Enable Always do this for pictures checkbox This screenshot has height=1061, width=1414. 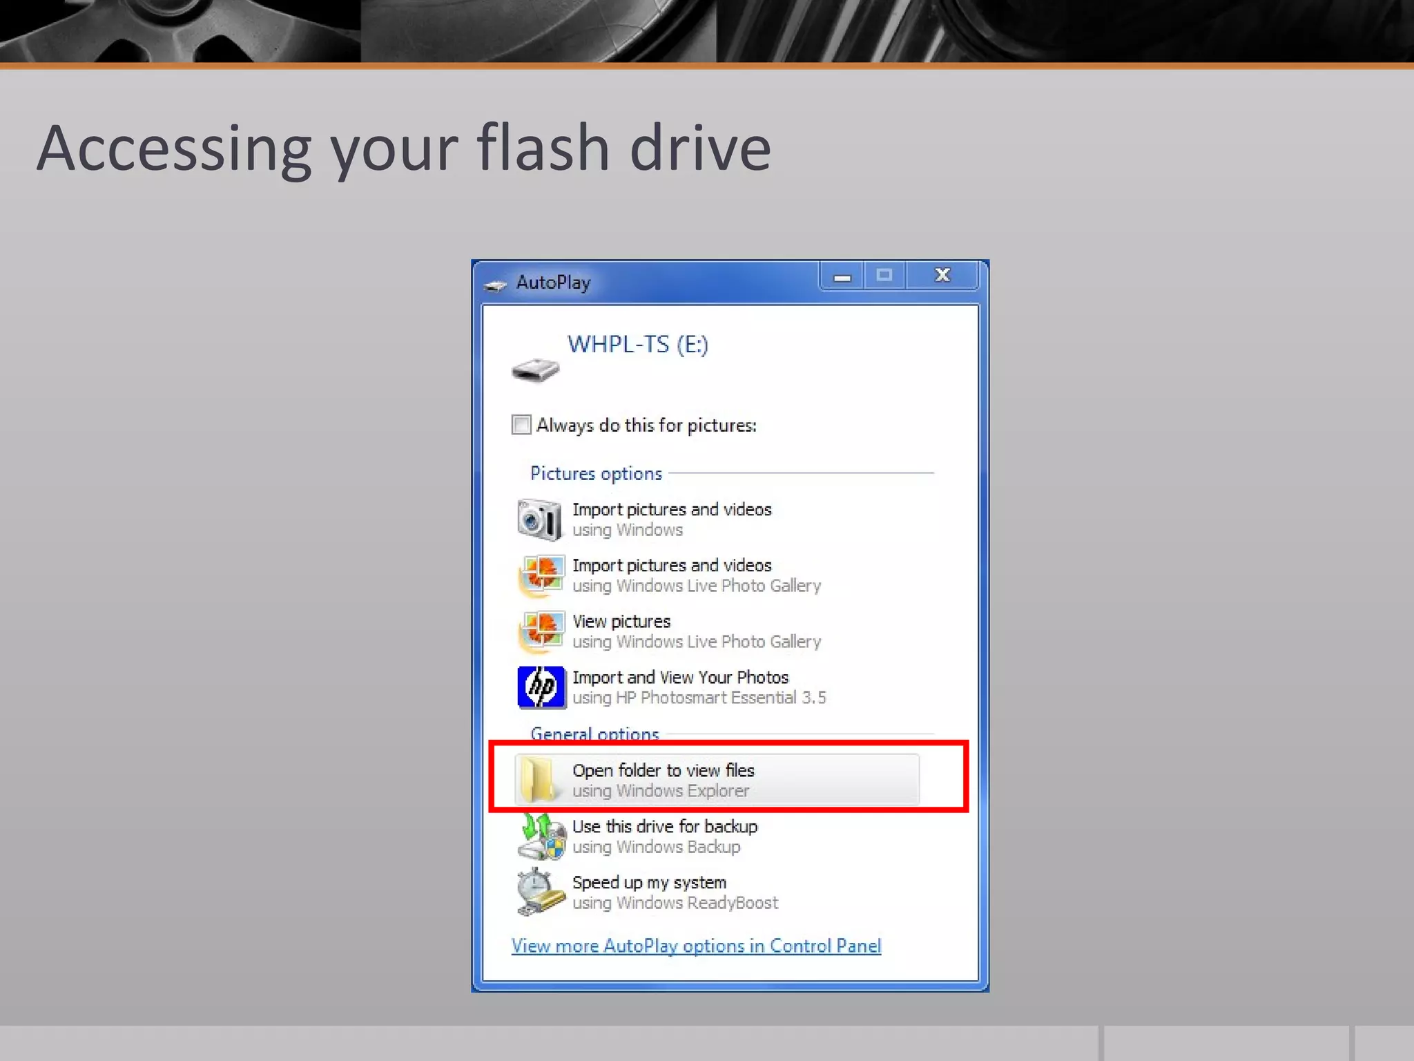(x=521, y=425)
